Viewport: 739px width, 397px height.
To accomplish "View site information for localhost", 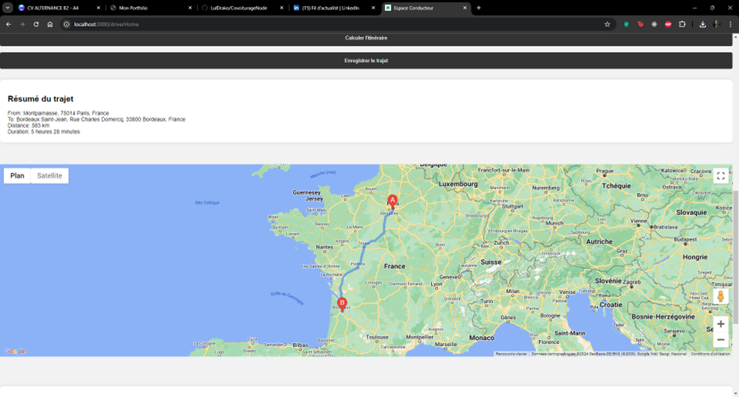I will [66, 24].
